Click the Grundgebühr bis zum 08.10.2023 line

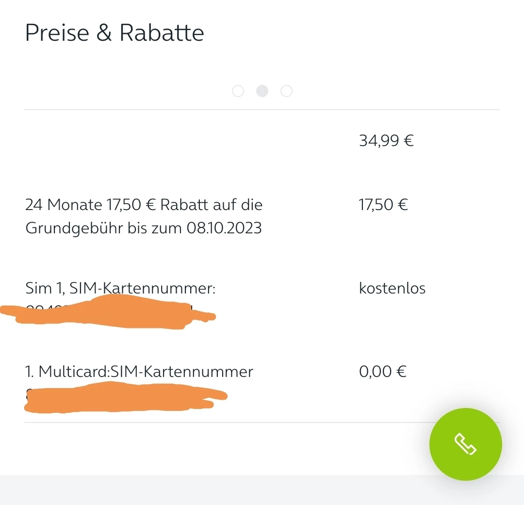click(143, 228)
